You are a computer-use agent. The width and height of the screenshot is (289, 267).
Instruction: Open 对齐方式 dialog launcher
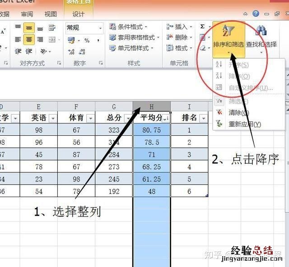(x=59, y=63)
